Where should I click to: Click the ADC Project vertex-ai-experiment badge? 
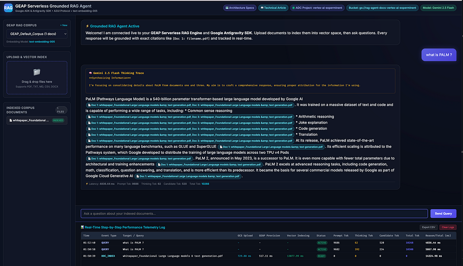click(317, 8)
